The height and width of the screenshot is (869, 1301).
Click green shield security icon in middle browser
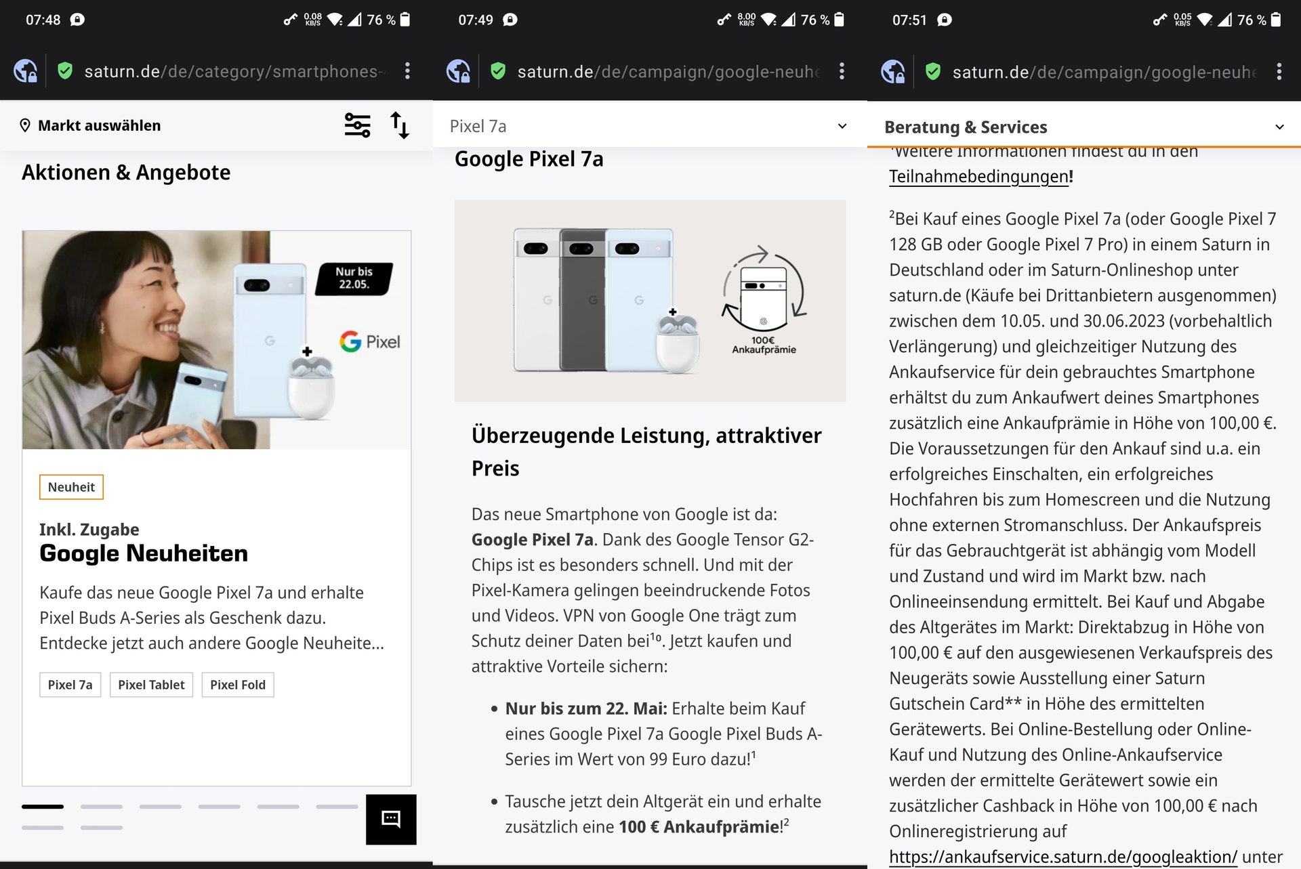(x=498, y=70)
